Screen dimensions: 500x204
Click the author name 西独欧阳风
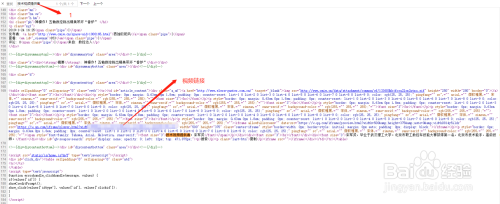click(x=122, y=34)
